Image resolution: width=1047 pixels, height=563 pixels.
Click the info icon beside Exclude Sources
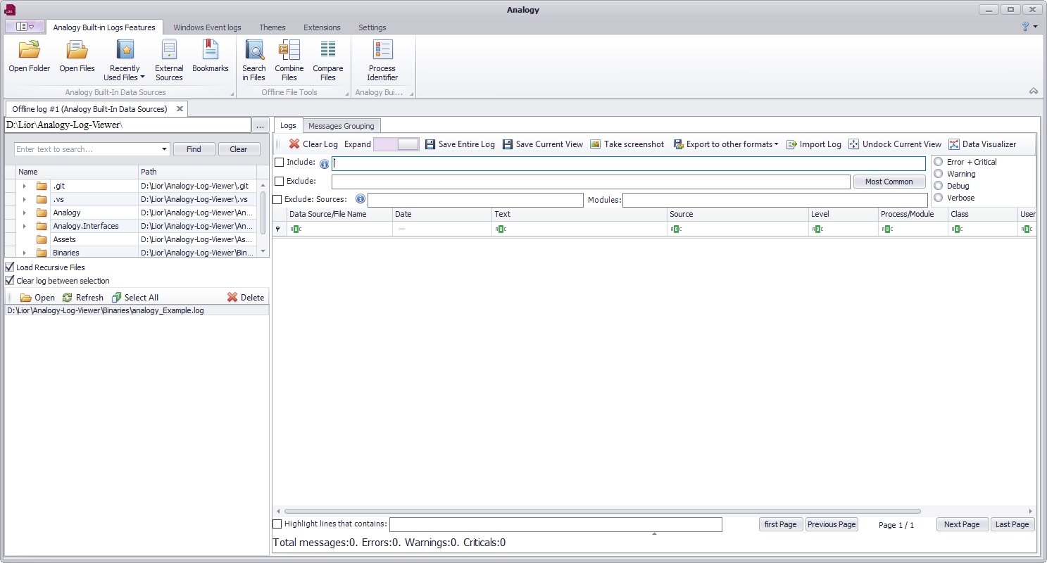click(360, 199)
